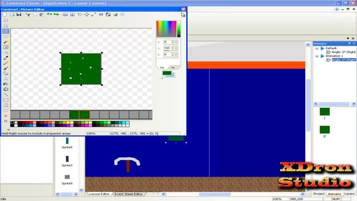Select the Rectangle selection tool
The height and width of the screenshot is (201, 357).
[x=6, y=31]
